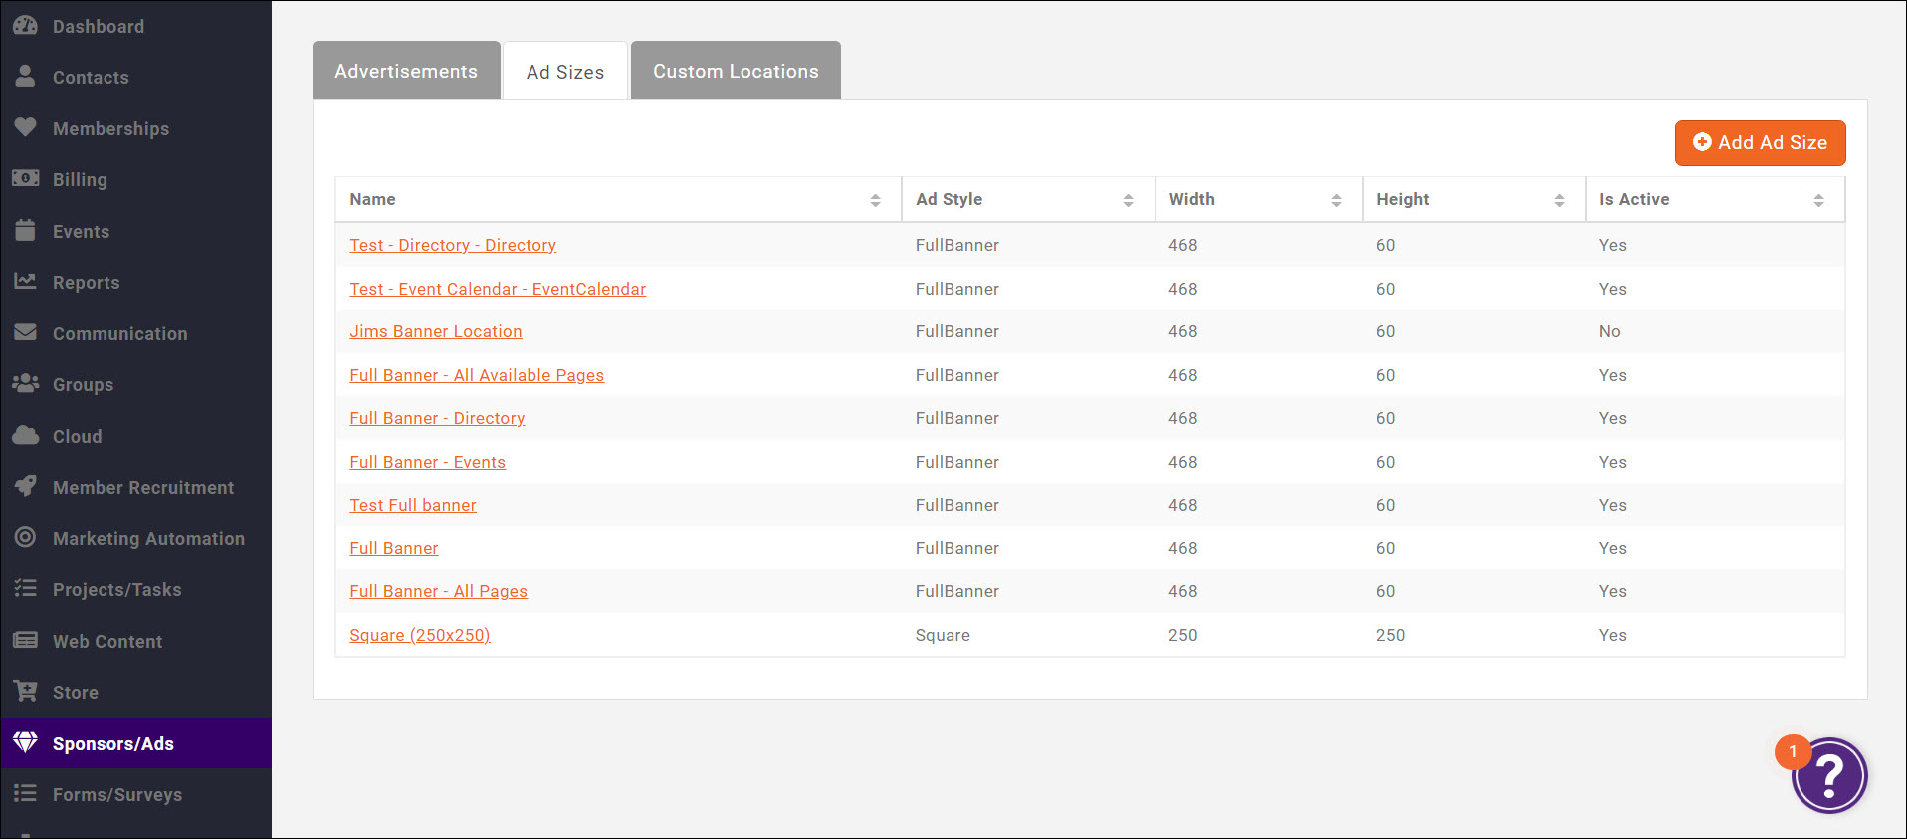The width and height of the screenshot is (1907, 839).
Task: Sort by Ad Style column arrows
Action: pyautogui.click(x=1128, y=200)
